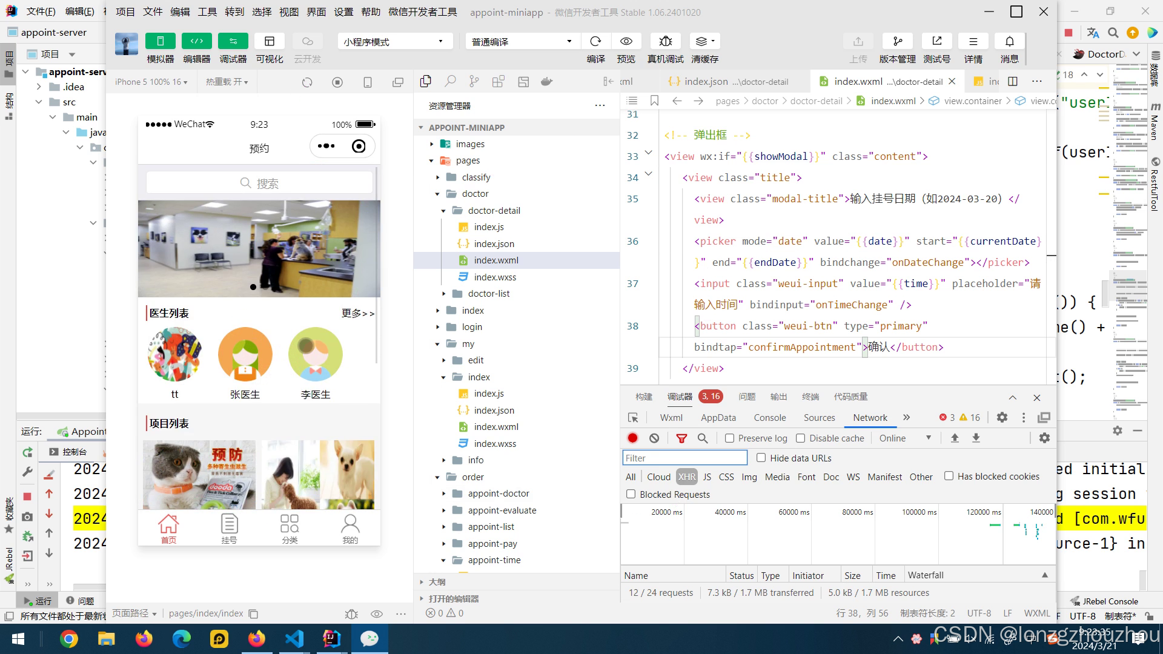
Task: Select the XHR filter button
Action: tap(686, 477)
